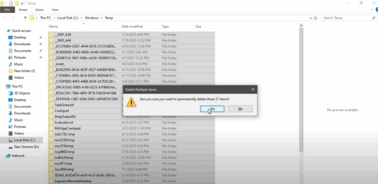Open Desktop under Quick access

(x=20, y=37)
